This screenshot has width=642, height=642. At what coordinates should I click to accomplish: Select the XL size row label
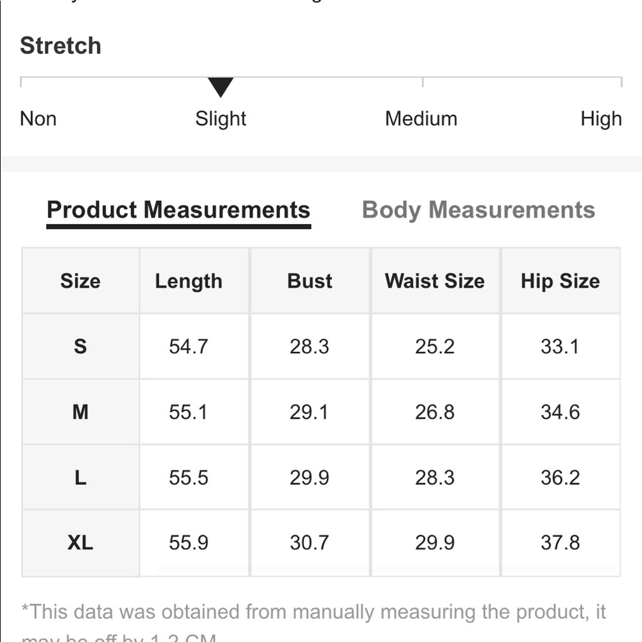click(80, 543)
